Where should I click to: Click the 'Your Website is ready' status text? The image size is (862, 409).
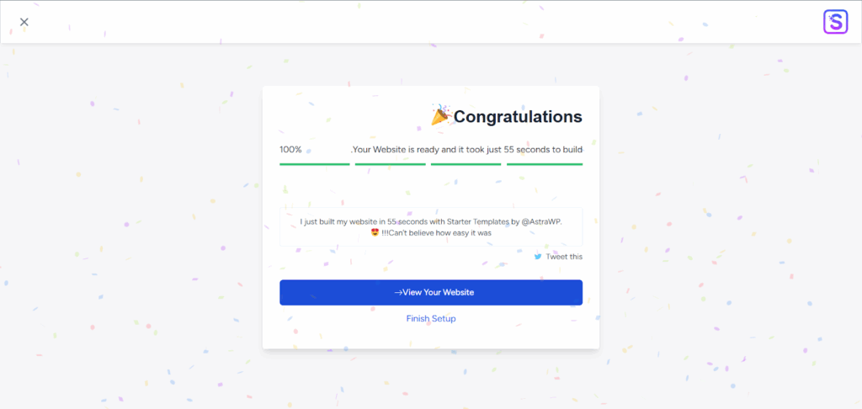466,150
